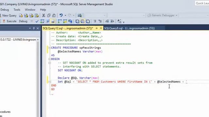
Task: Click the Copy icon in toolbar
Action: click(x=49, y=16)
